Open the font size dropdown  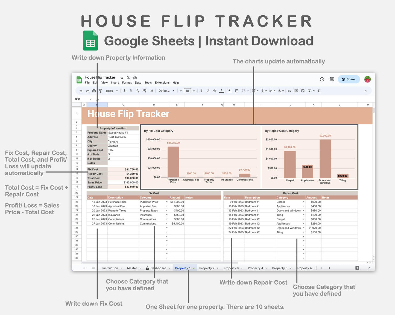188,91
